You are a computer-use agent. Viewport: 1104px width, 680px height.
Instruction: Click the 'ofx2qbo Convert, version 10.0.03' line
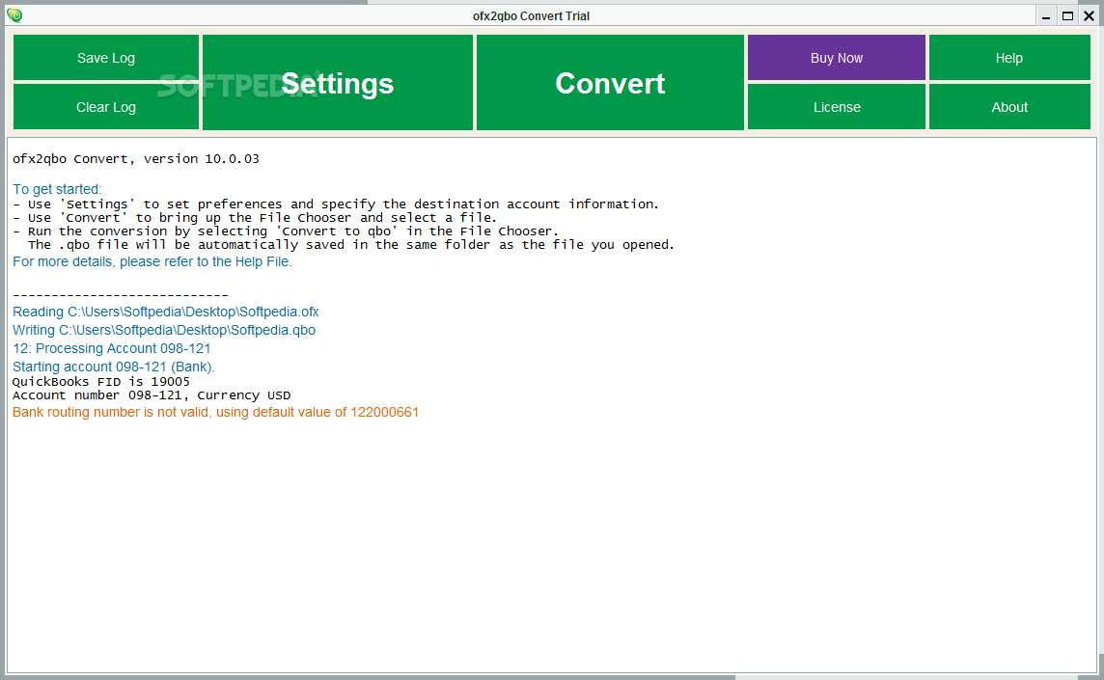(x=136, y=159)
